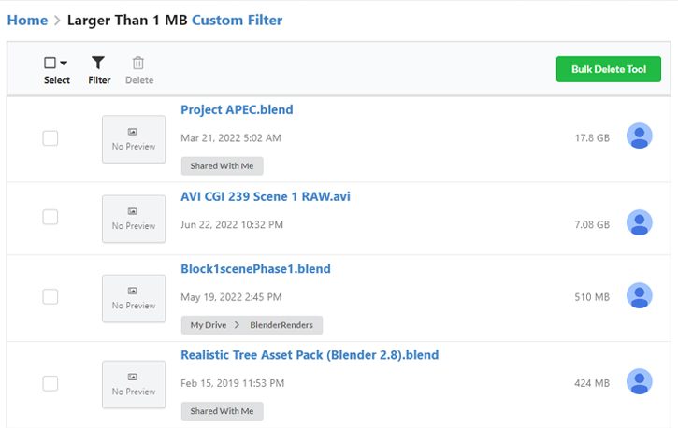Open the Filter funnel icon

pos(98,63)
